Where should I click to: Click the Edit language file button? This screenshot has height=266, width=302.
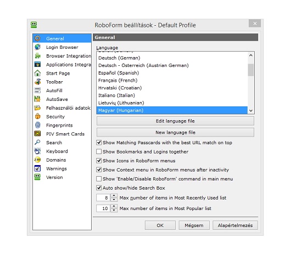pos(175,121)
